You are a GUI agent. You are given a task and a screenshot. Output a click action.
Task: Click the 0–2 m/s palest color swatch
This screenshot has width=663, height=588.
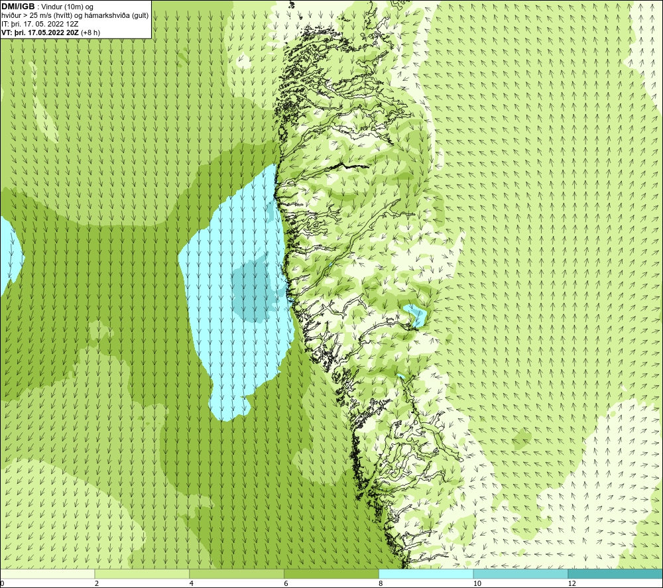click(x=47, y=573)
